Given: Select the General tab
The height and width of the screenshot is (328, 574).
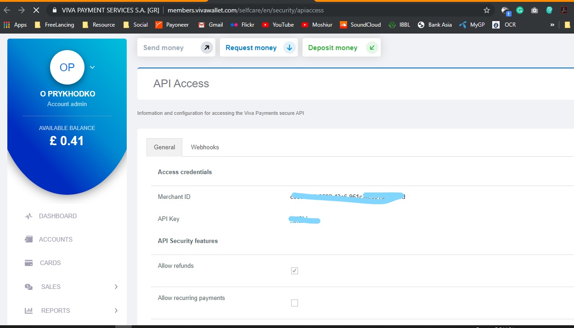Looking at the screenshot, I should tap(164, 147).
